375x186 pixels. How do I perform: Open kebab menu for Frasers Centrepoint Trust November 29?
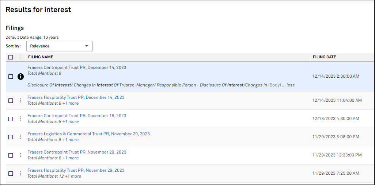click(x=20, y=155)
